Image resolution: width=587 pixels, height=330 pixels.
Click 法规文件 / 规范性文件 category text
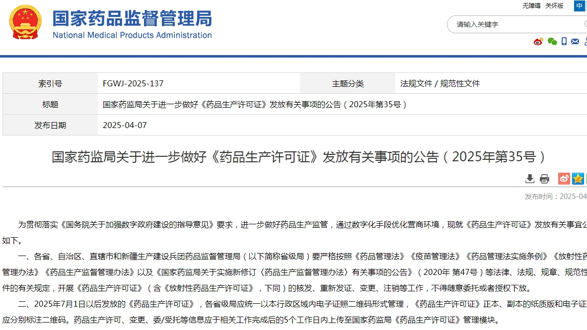tap(440, 83)
